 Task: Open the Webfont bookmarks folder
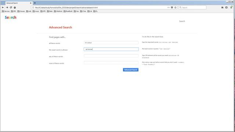[x=58, y=11]
